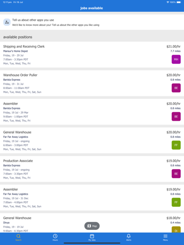Open Shipping and Receiving Clerk job
Image resolution: width=184 pixels, height=245 pixels.
[24, 46]
